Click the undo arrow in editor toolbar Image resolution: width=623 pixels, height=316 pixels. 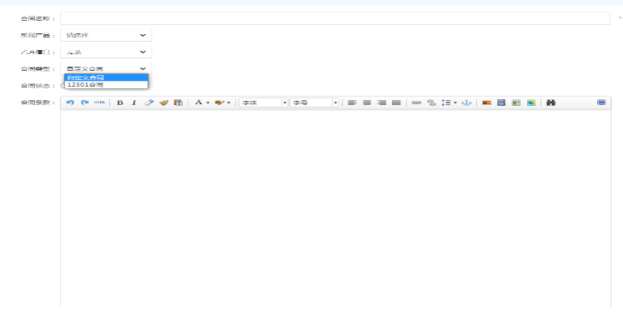click(x=70, y=103)
